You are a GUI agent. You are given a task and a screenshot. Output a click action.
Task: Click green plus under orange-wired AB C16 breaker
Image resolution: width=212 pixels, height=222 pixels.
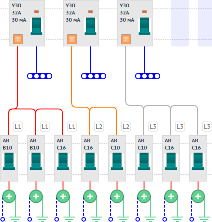coord(90,196)
